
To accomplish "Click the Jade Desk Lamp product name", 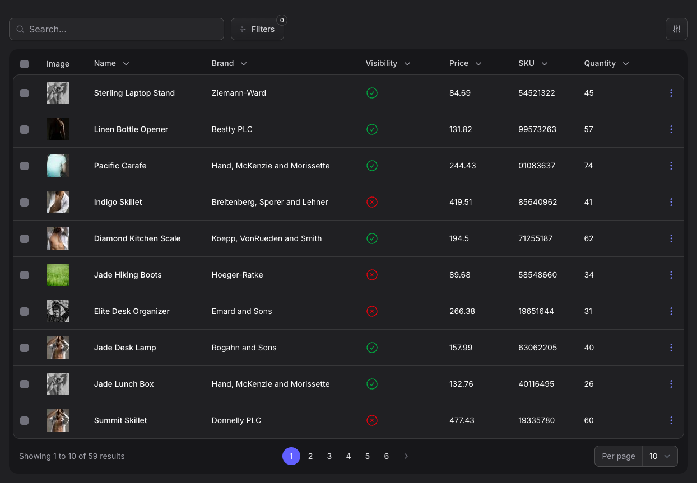I will (x=125, y=348).
